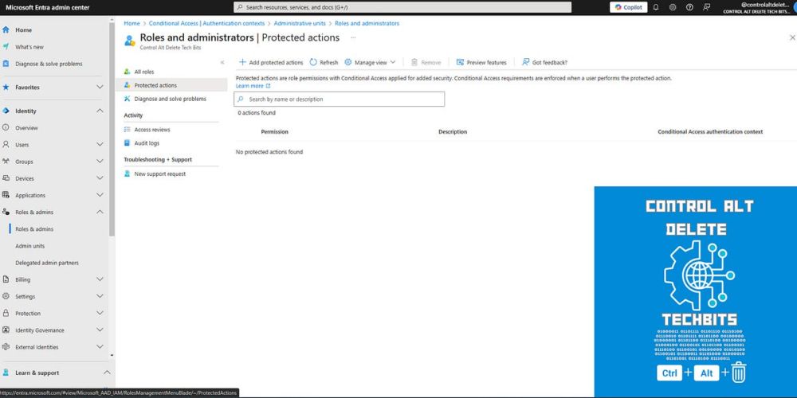Click the Users person icon
The height and width of the screenshot is (398, 797).
click(x=6, y=145)
